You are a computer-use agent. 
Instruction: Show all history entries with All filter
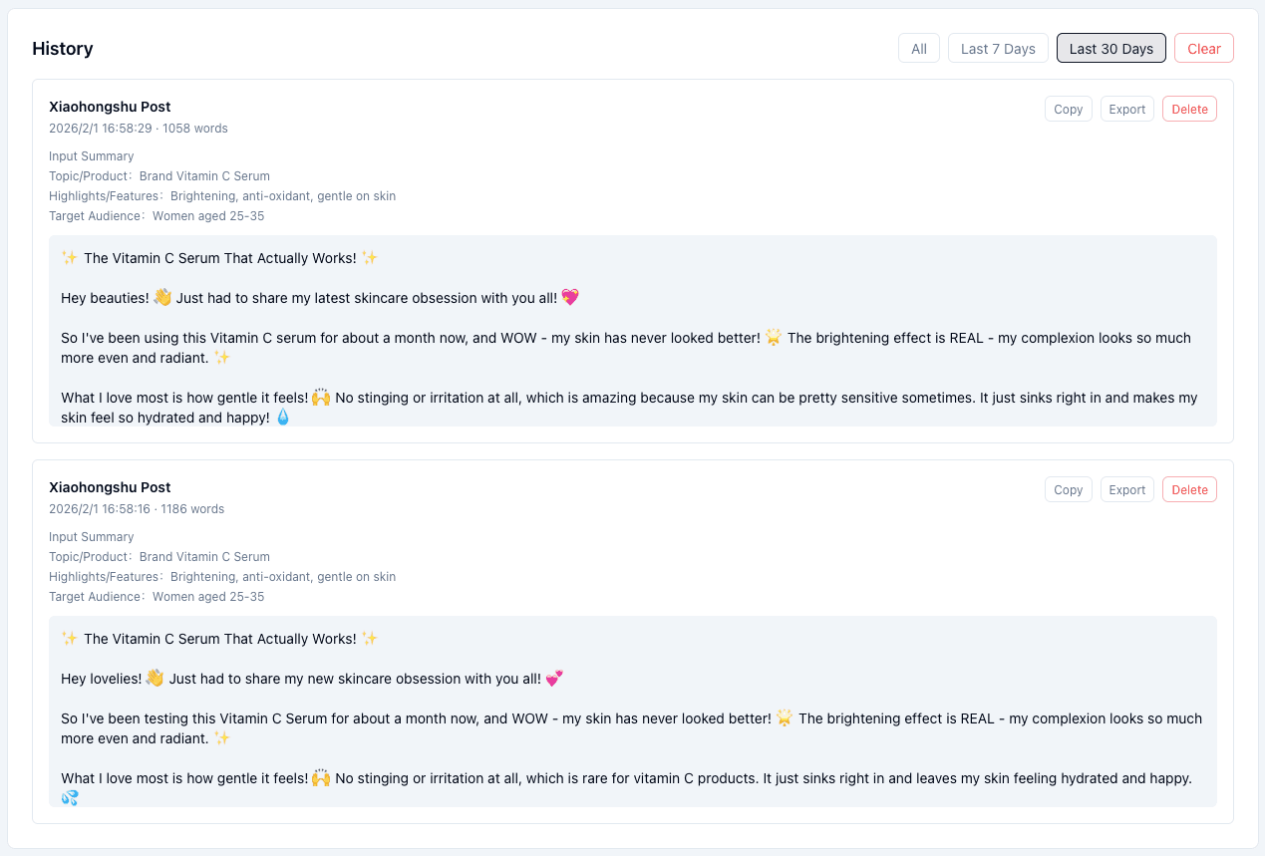(918, 49)
